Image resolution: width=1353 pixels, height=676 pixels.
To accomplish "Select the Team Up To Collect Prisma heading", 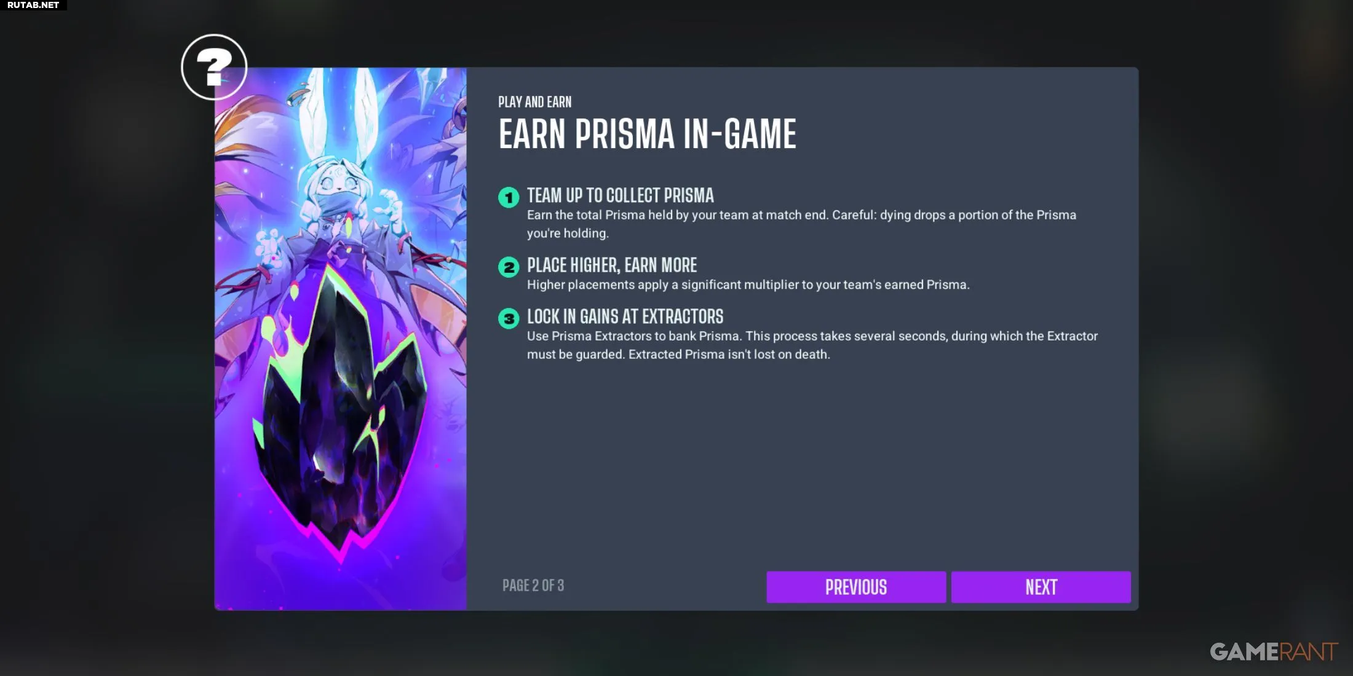I will click(620, 195).
